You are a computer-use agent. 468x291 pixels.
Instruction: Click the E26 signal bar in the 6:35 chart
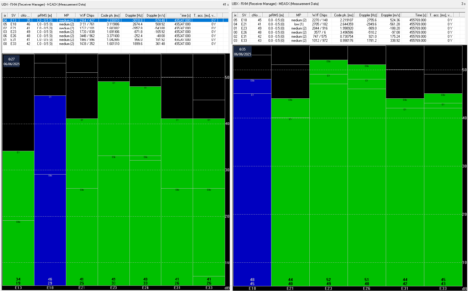tap(367, 175)
